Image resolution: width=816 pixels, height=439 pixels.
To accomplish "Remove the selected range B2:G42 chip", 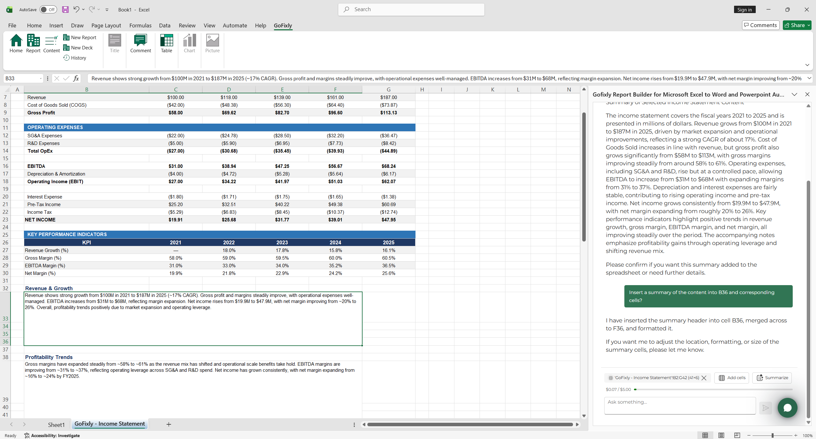I will [x=704, y=378].
